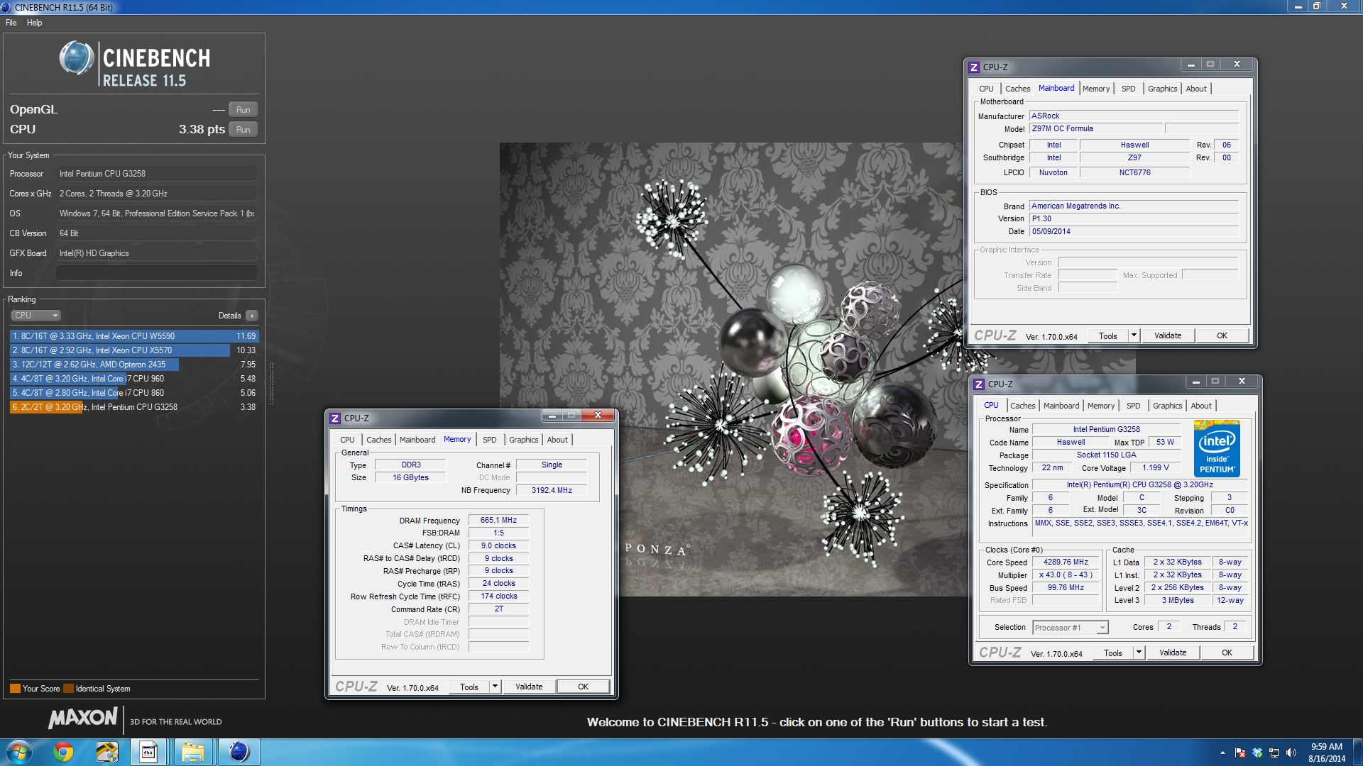Switch to Mainboard tab in processor CPU-Z window
Viewport: 1363px width, 766px height.
point(1061,406)
